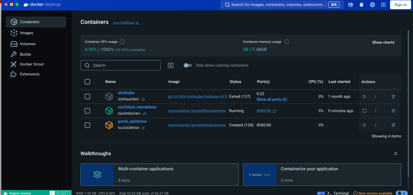
Task: Open the Terminal panel in footer
Action: point(338,193)
